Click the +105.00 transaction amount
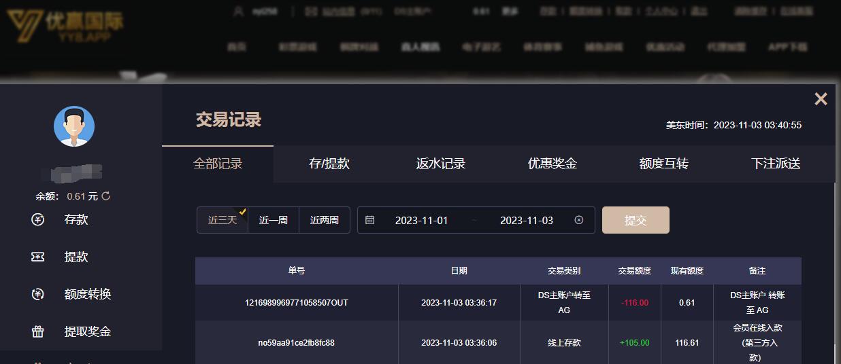The height and width of the screenshot is (364, 841). [x=635, y=343]
